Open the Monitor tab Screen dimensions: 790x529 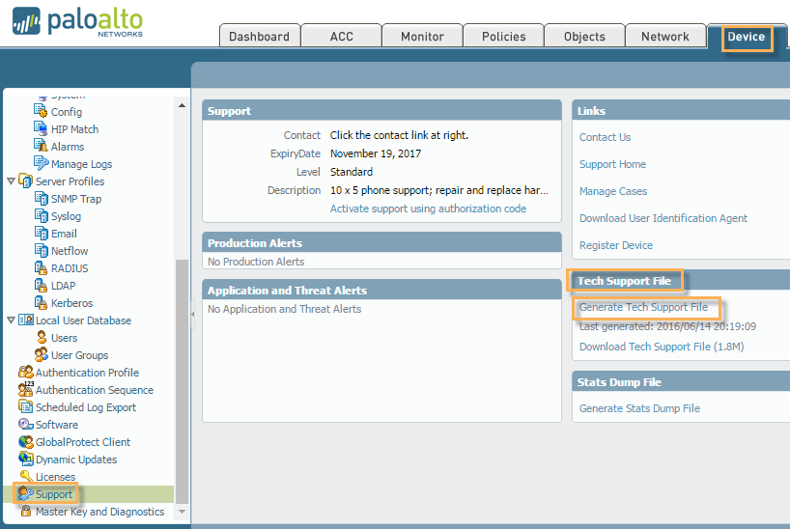pyautogui.click(x=422, y=37)
